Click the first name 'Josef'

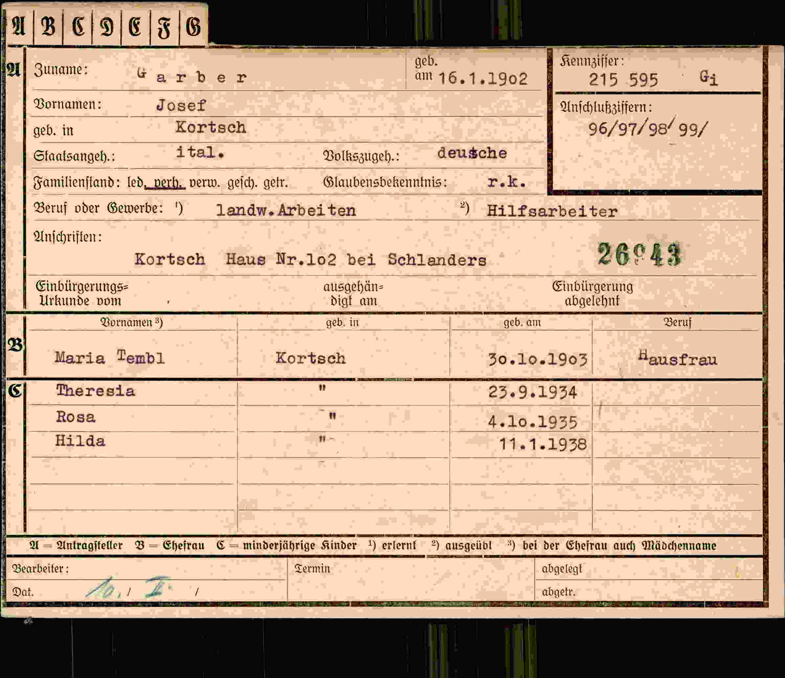tap(181, 105)
